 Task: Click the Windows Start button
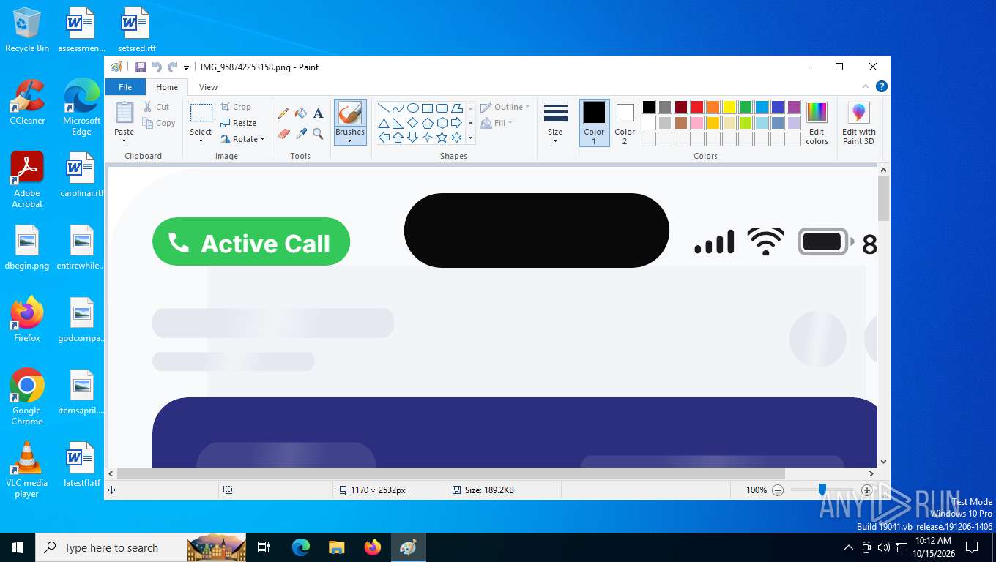coord(18,547)
